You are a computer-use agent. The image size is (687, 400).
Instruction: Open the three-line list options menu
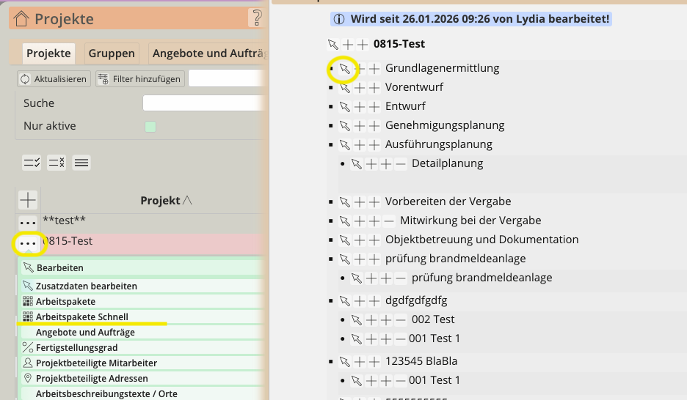tap(82, 163)
